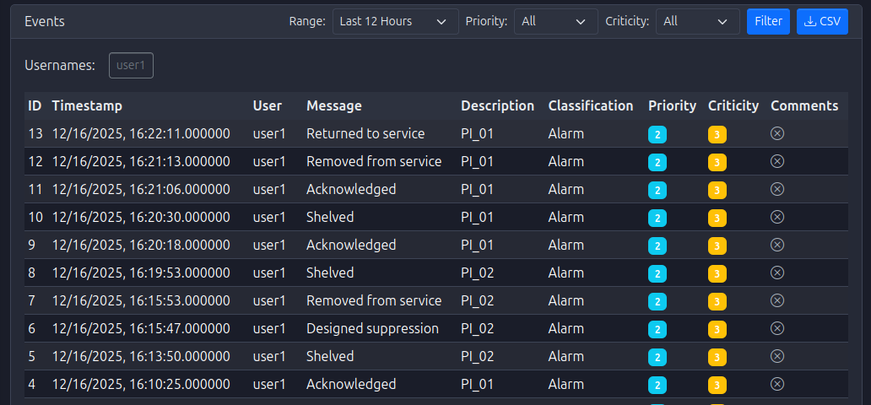
Task: Click the Priority column header
Action: tap(672, 105)
